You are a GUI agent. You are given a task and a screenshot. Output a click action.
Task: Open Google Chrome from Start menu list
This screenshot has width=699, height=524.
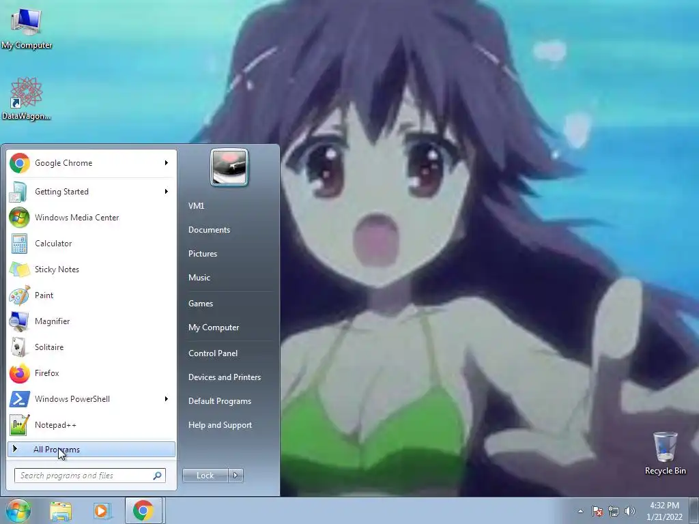(91, 163)
